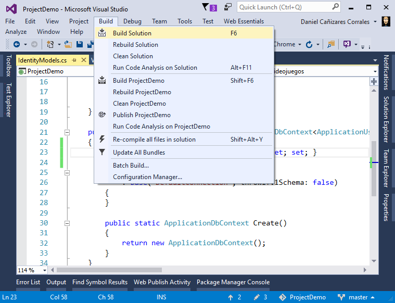The image size is (395, 303).
Task: Open the Daniel Cañizares Corrales account dropdown
Action: tap(375, 22)
